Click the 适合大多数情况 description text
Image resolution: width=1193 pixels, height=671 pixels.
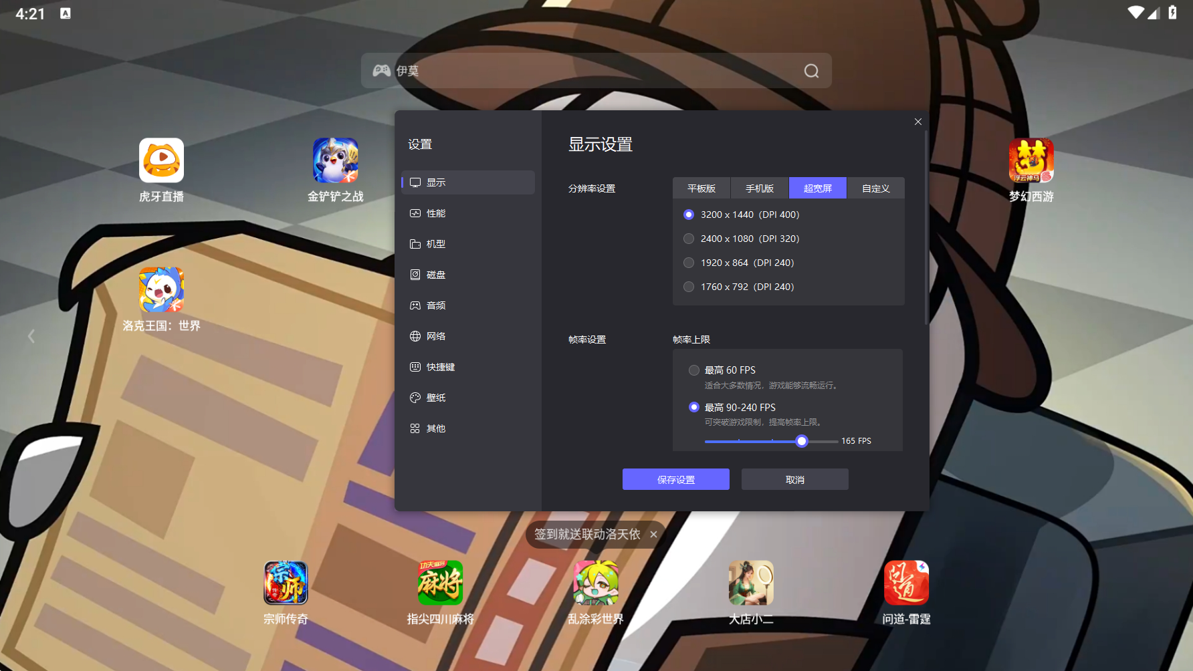(771, 386)
